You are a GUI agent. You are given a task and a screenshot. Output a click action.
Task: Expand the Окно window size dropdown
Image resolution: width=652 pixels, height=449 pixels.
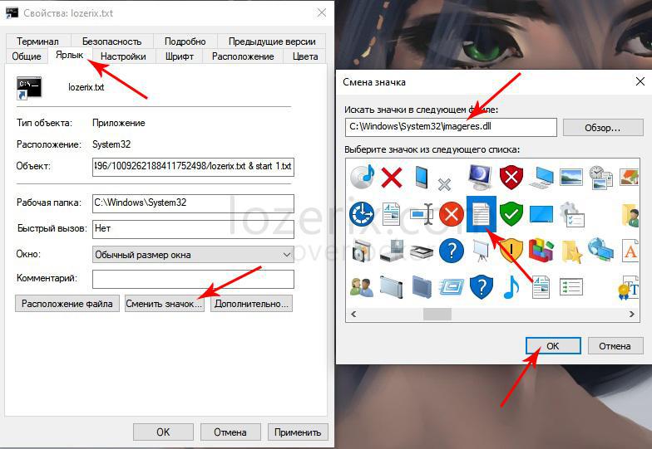click(x=287, y=254)
